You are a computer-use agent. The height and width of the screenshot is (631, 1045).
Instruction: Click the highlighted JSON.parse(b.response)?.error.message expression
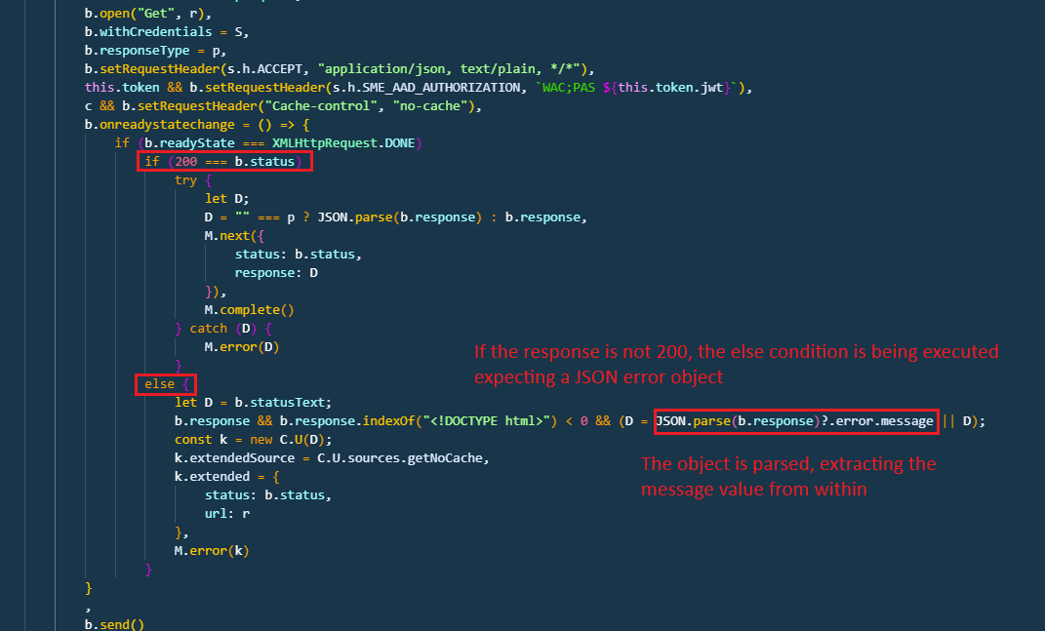click(x=795, y=421)
